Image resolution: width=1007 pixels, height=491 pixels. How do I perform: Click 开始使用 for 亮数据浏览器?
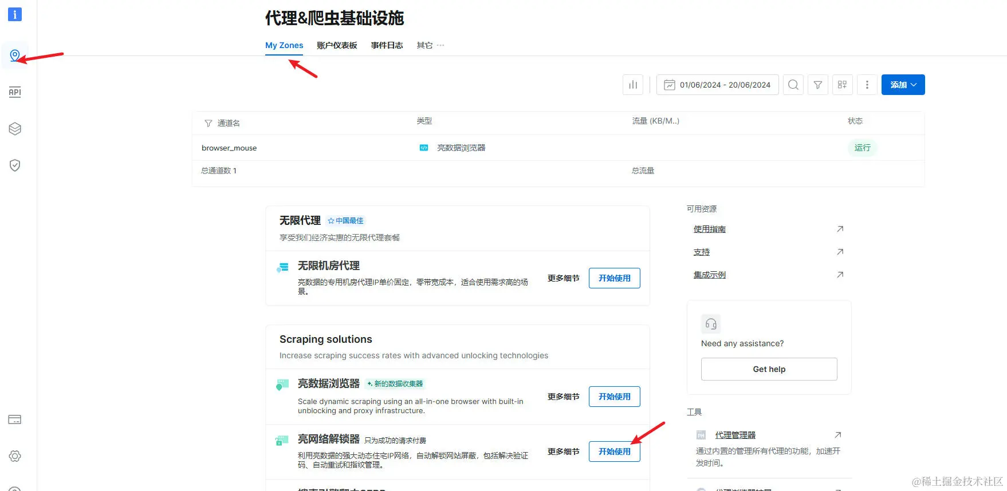click(615, 397)
